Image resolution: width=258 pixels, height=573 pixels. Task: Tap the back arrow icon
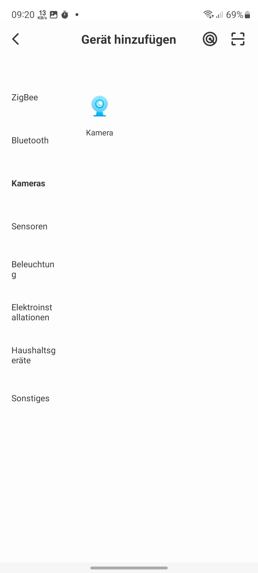[x=15, y=39]
